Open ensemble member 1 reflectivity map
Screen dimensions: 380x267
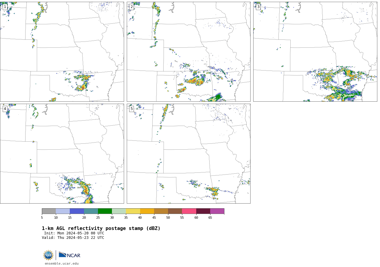[x=62, y=52]
